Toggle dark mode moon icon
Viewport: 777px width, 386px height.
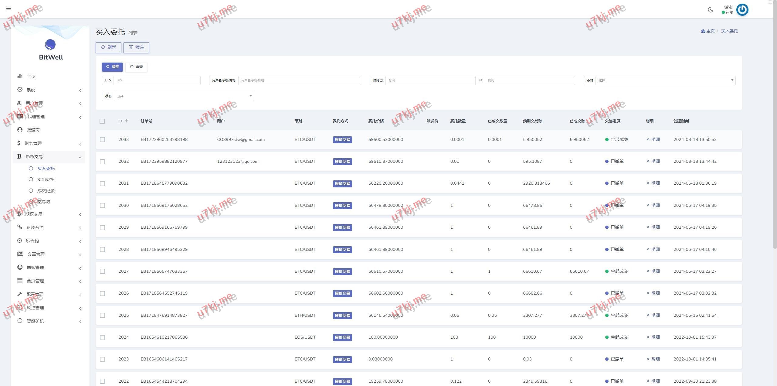tap(710, 10)
